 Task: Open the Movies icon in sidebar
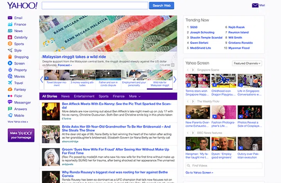point(10,76)
